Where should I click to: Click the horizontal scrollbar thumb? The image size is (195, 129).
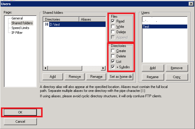65,68
